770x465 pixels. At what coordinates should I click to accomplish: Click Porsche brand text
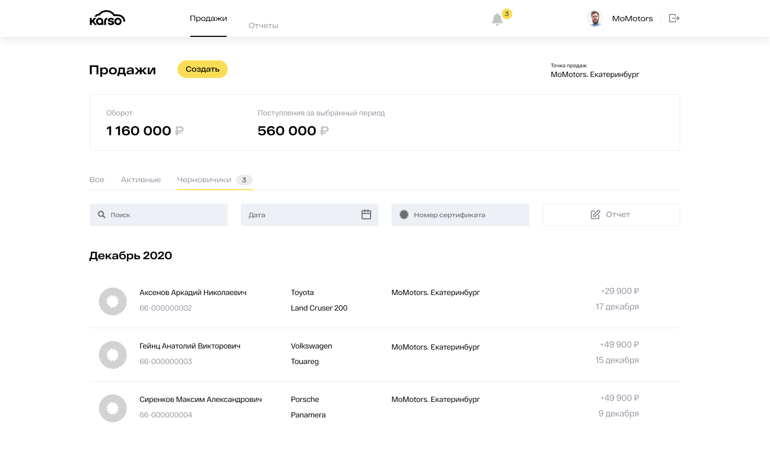(x=305, y=399)
